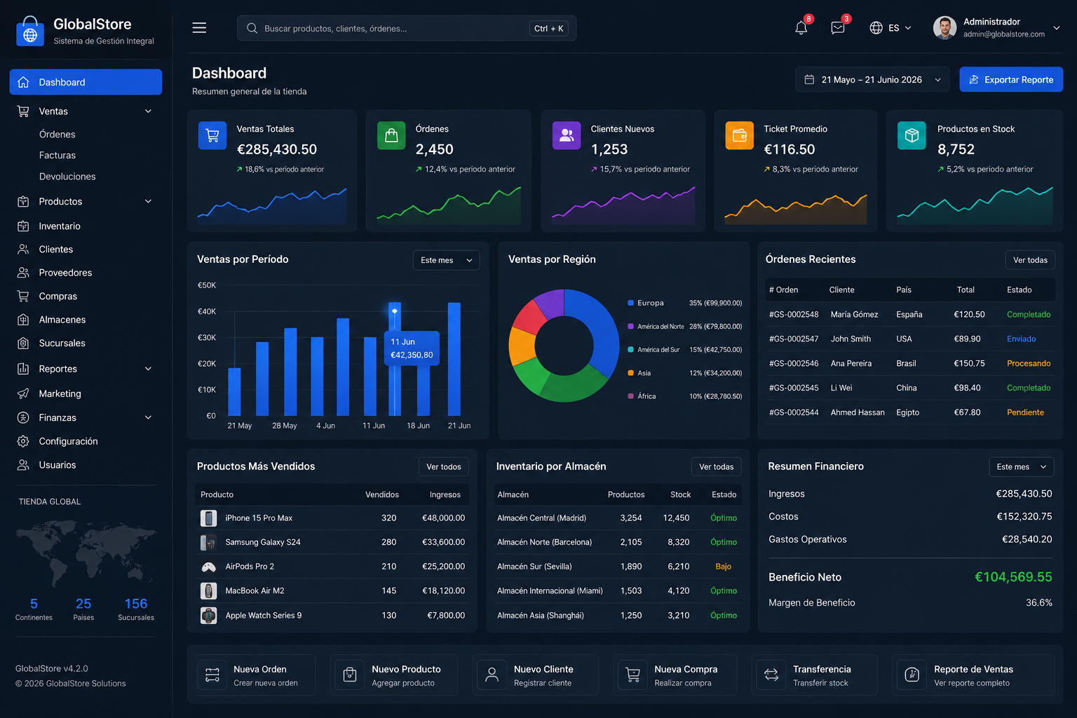Toggle the hamburger sidebar menu
The image size is (1077, 718).
(x=199, y=27)
